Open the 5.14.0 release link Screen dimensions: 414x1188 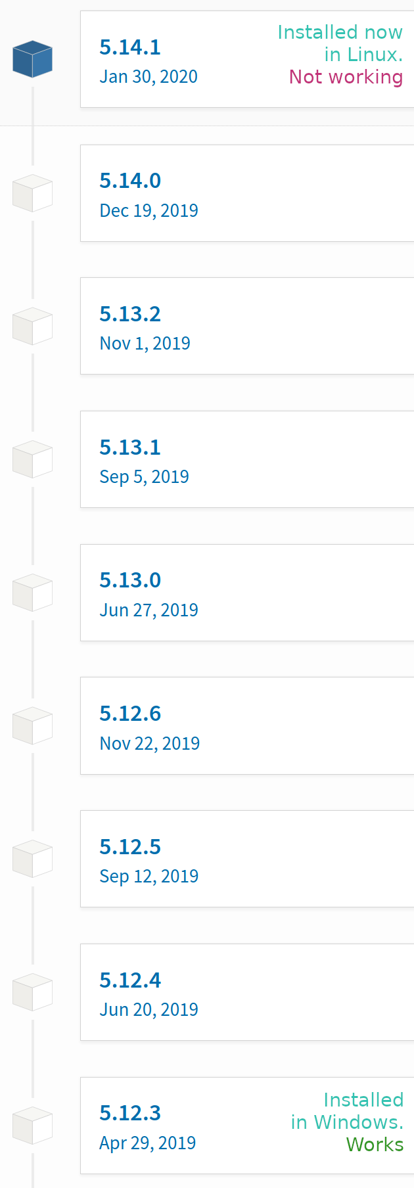coord(130,181)
